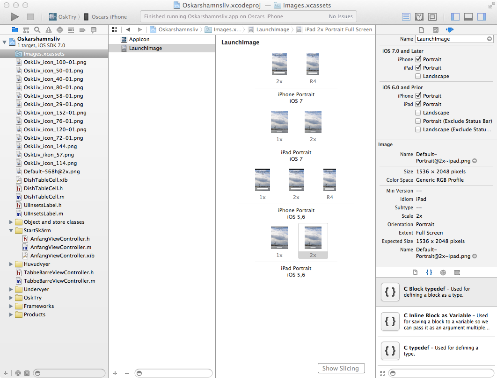Toggle iOS 7.0 iPad Portrait checkbox
The height and width of the screenshot is (378, 497).
coord(418,68)
